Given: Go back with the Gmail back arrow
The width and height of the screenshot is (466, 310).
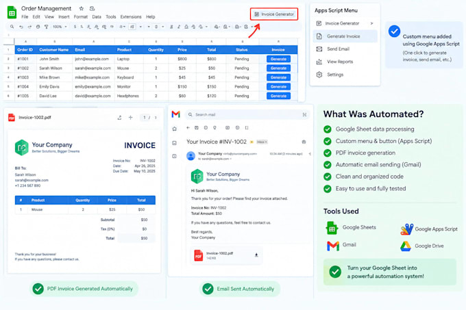Looking at the screenshot, I should 188,128.
